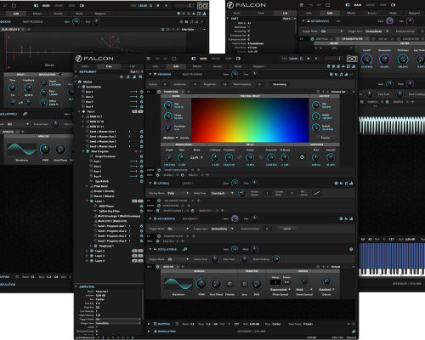The width and height of the screenshot is (425, 340).
Task: Click the piano keyboard in back-right window
Action: point(392,272)
